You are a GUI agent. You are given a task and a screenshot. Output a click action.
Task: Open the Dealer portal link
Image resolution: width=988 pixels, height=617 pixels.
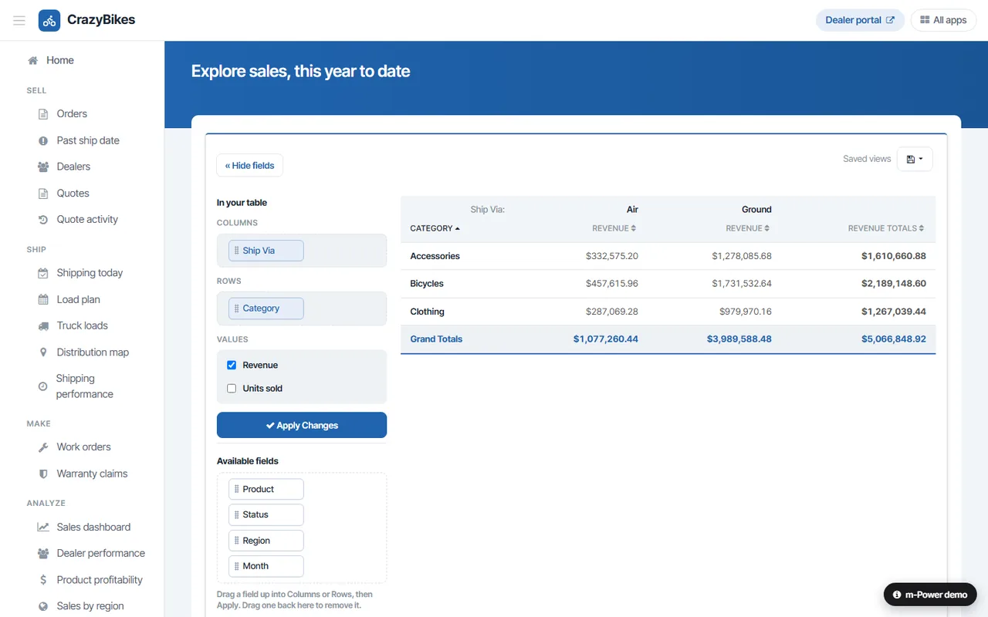pos(860,20)
